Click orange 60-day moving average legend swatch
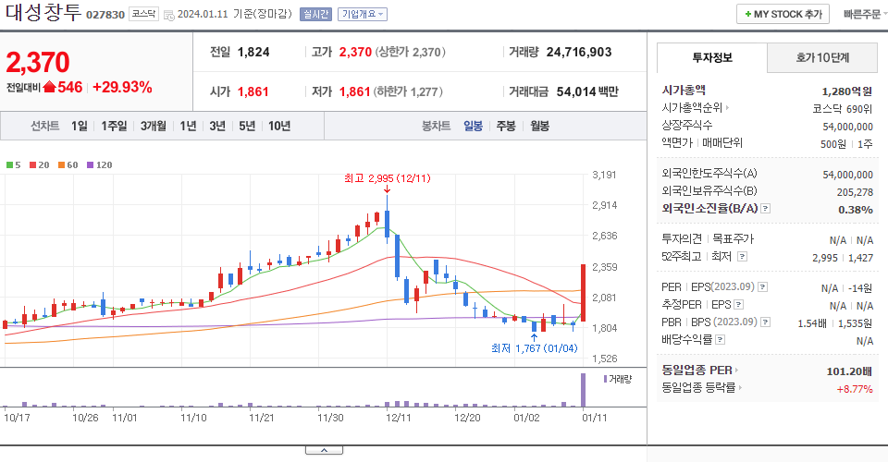Screen dimensions: 888x462 [x=61, y=165]
